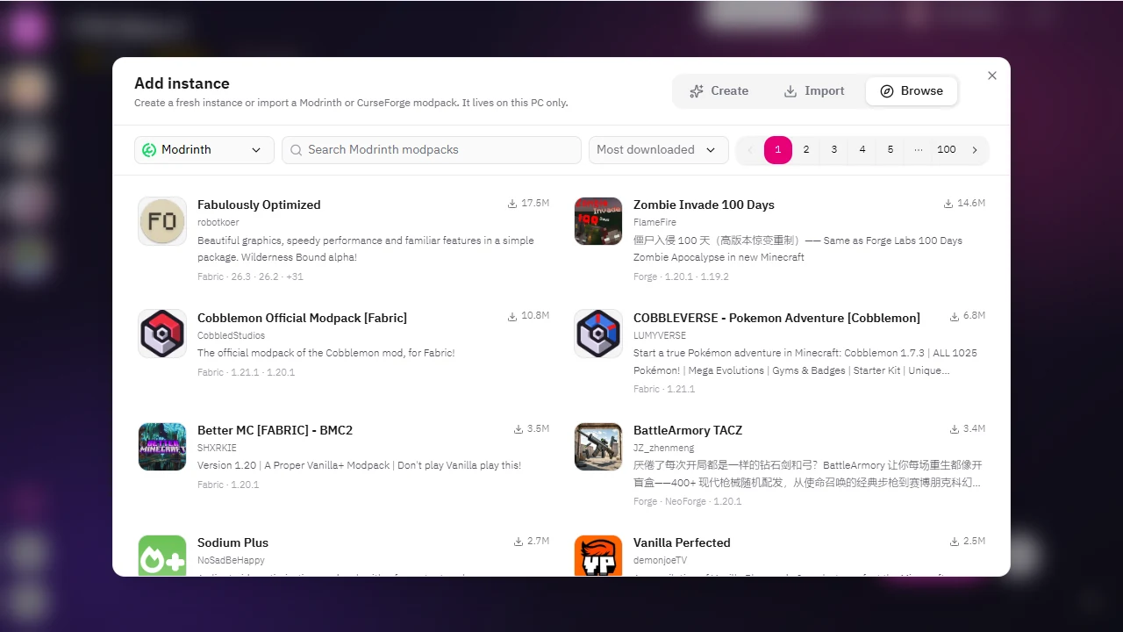Switch to the Create tab
This screenshot has height=632, width=1123.
(719, 91)
